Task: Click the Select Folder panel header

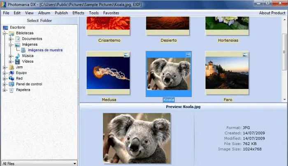Action: coord(39,21)
